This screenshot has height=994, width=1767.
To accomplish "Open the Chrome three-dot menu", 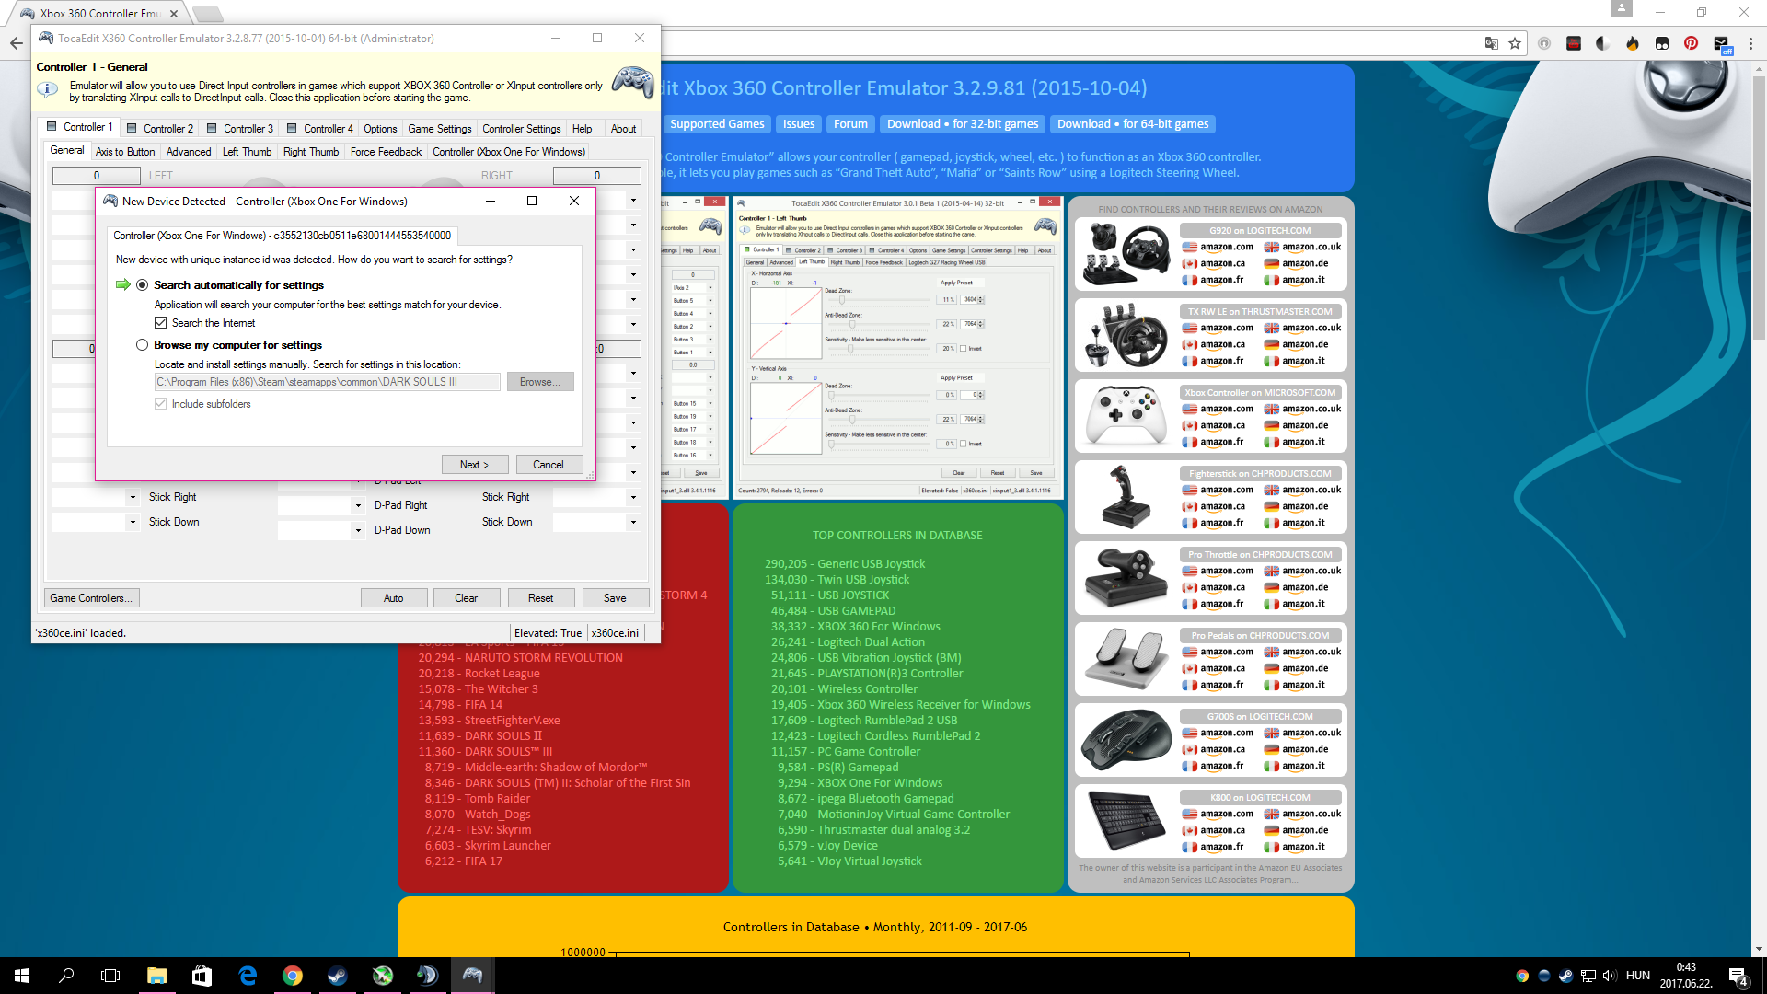I will [1750, 43].
